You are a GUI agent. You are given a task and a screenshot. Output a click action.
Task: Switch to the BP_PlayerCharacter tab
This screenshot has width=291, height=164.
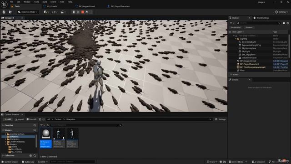point(120,6)
